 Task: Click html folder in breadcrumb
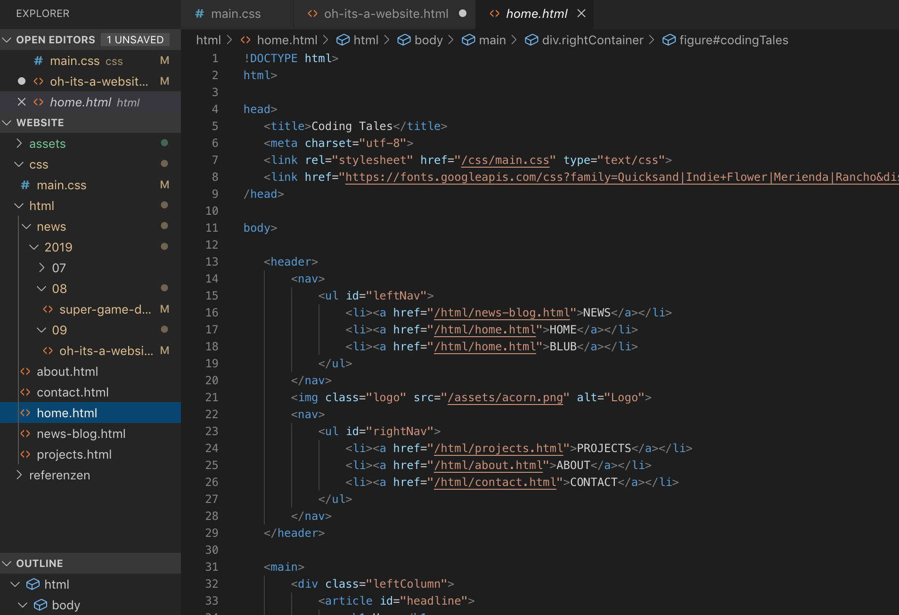click(208, 40)
